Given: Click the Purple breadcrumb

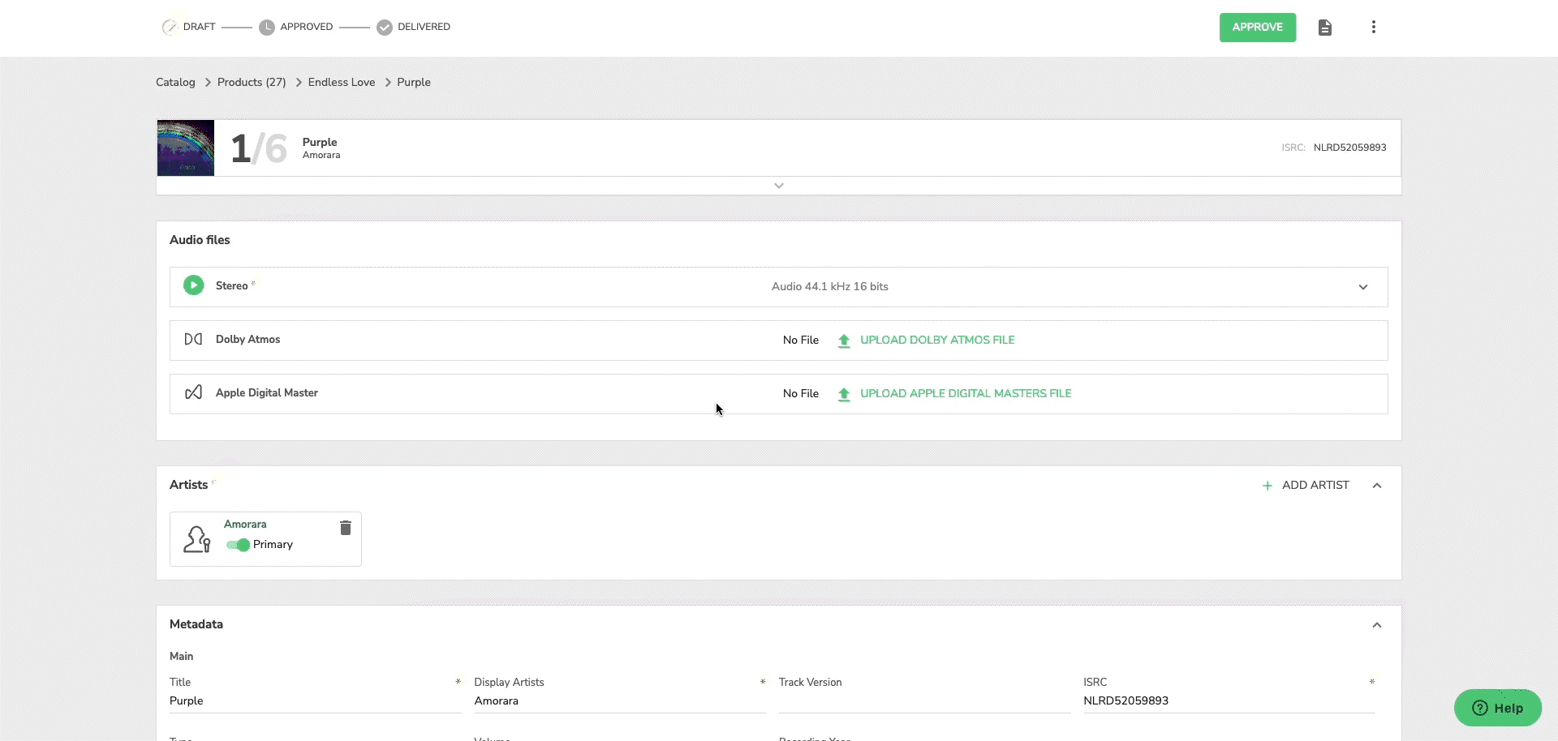Looking at the screenshot, I should click(414, 82).
